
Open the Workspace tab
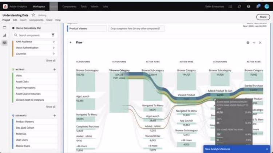39,7
